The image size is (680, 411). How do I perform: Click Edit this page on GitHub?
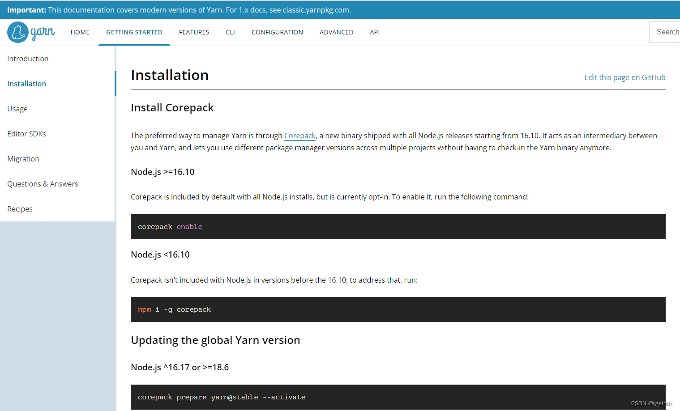tap(625, 77)
